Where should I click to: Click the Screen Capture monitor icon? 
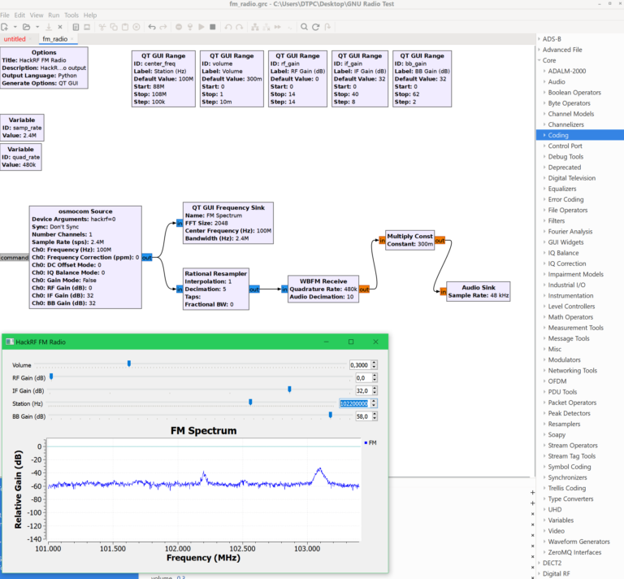point(87,27)
